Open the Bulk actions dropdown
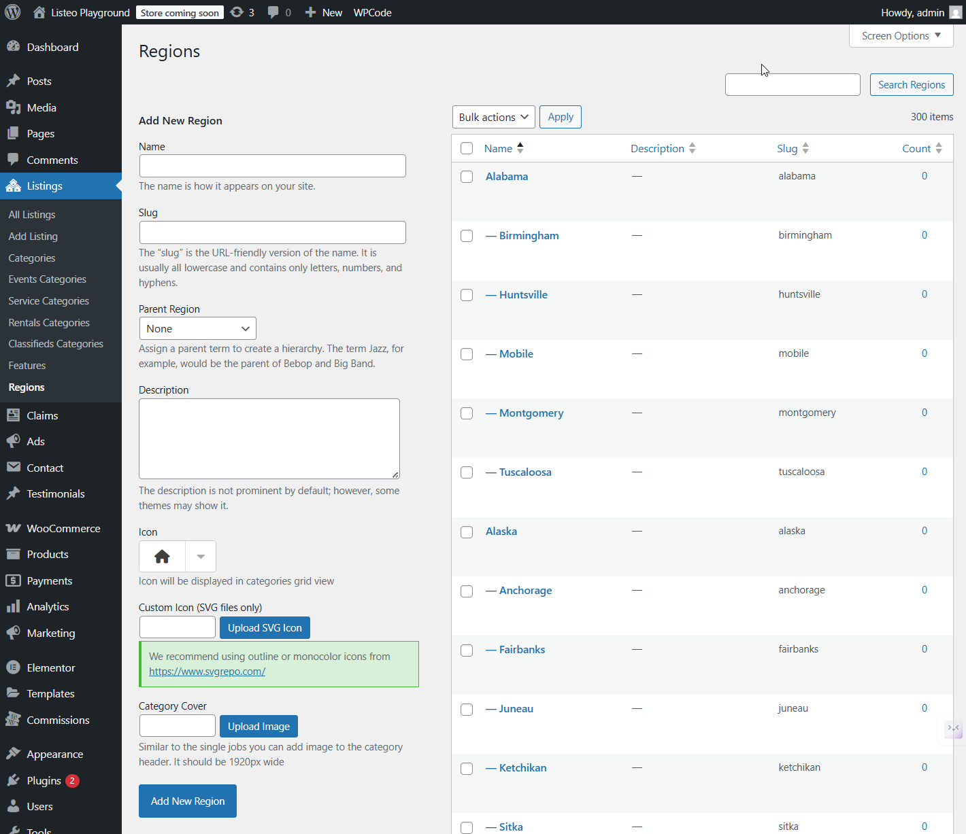The width and height of the screenshot is (966, 834). (x=493, y=117)
